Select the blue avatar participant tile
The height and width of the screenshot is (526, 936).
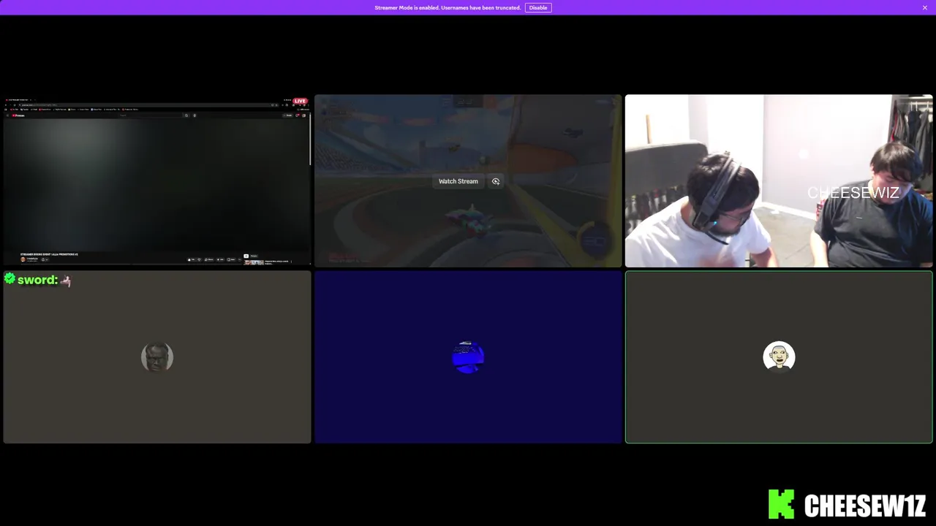[468, 357]
